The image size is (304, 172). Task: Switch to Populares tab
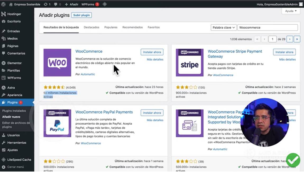tap(111, 27)
